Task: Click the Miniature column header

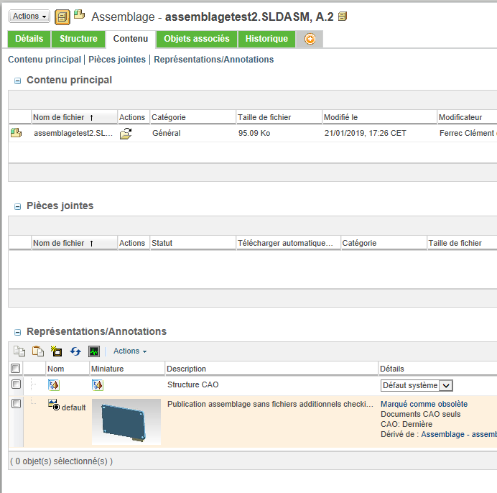Action: 127,369
